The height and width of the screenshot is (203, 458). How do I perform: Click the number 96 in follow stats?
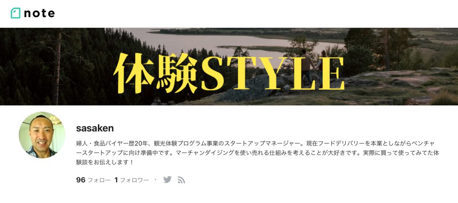pyautogui.click(x=81, y=180)
